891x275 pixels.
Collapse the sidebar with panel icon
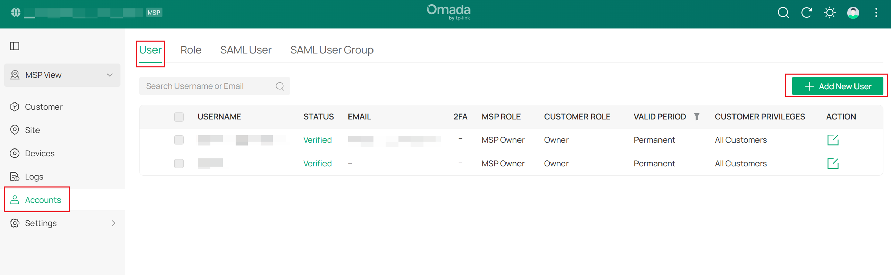coord(15,46)
